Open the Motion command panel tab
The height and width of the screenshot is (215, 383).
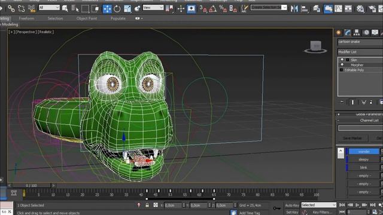point(366,32)
